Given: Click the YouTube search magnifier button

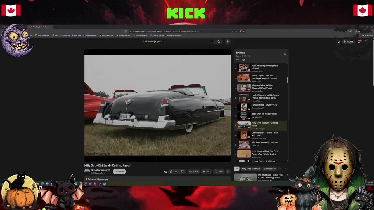Looking at the screenshot, I should pos(218,41).
